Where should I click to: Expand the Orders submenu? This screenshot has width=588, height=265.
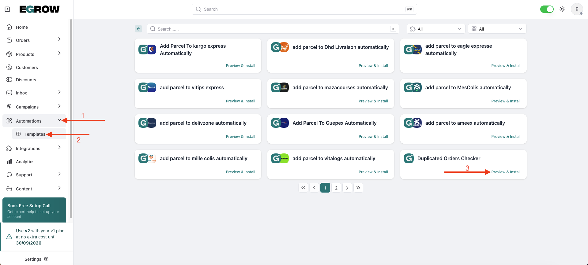click(59, 39)
